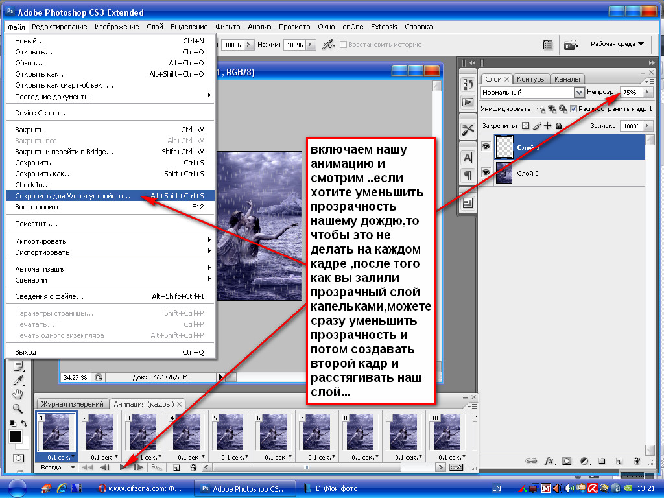The height and width of the screenshot is (498, 664).
Task: Open Actions panel play icon in dock
Action: [x=468, y=102]
